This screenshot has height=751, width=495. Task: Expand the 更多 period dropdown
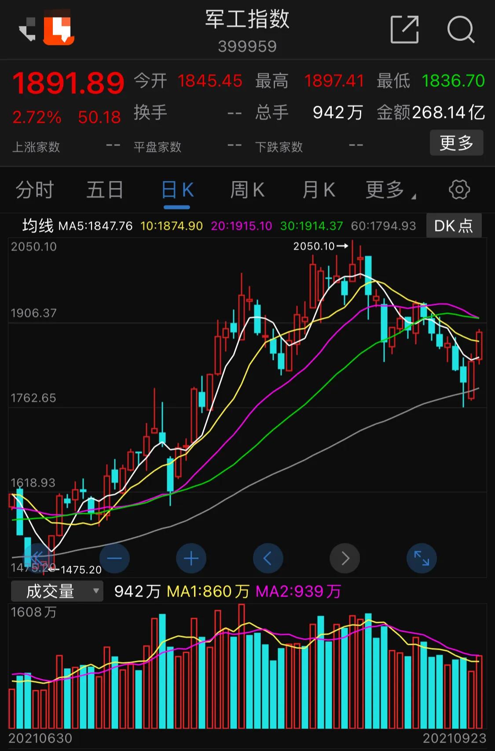tap(390, 190)
